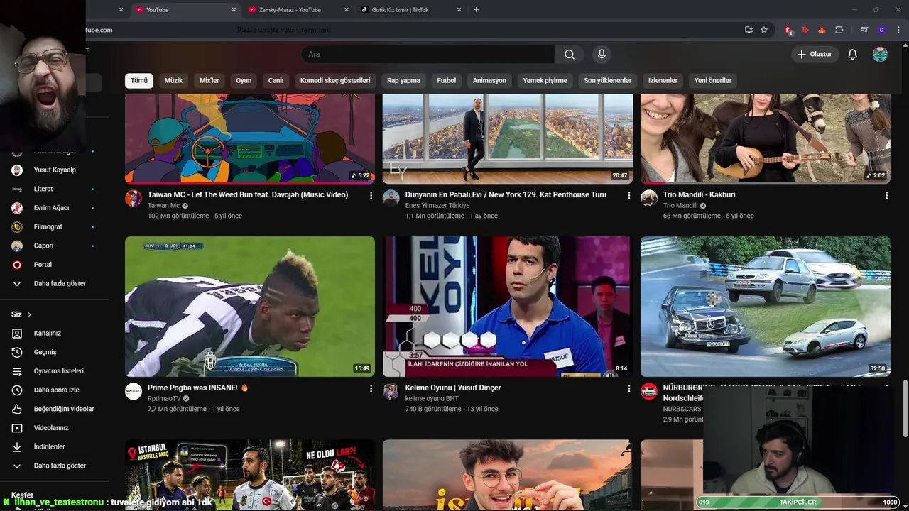Open Enes Yılmazer Türkiye channel name
Image resolution: width=909 pixels, height=511 pixels.
coord(437,205)
